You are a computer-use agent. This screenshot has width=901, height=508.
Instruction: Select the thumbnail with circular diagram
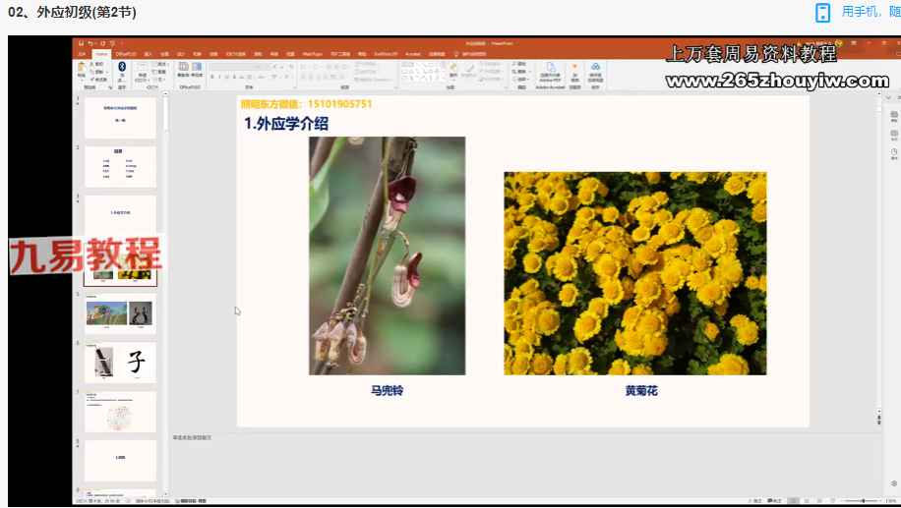(x=120, y=412)
